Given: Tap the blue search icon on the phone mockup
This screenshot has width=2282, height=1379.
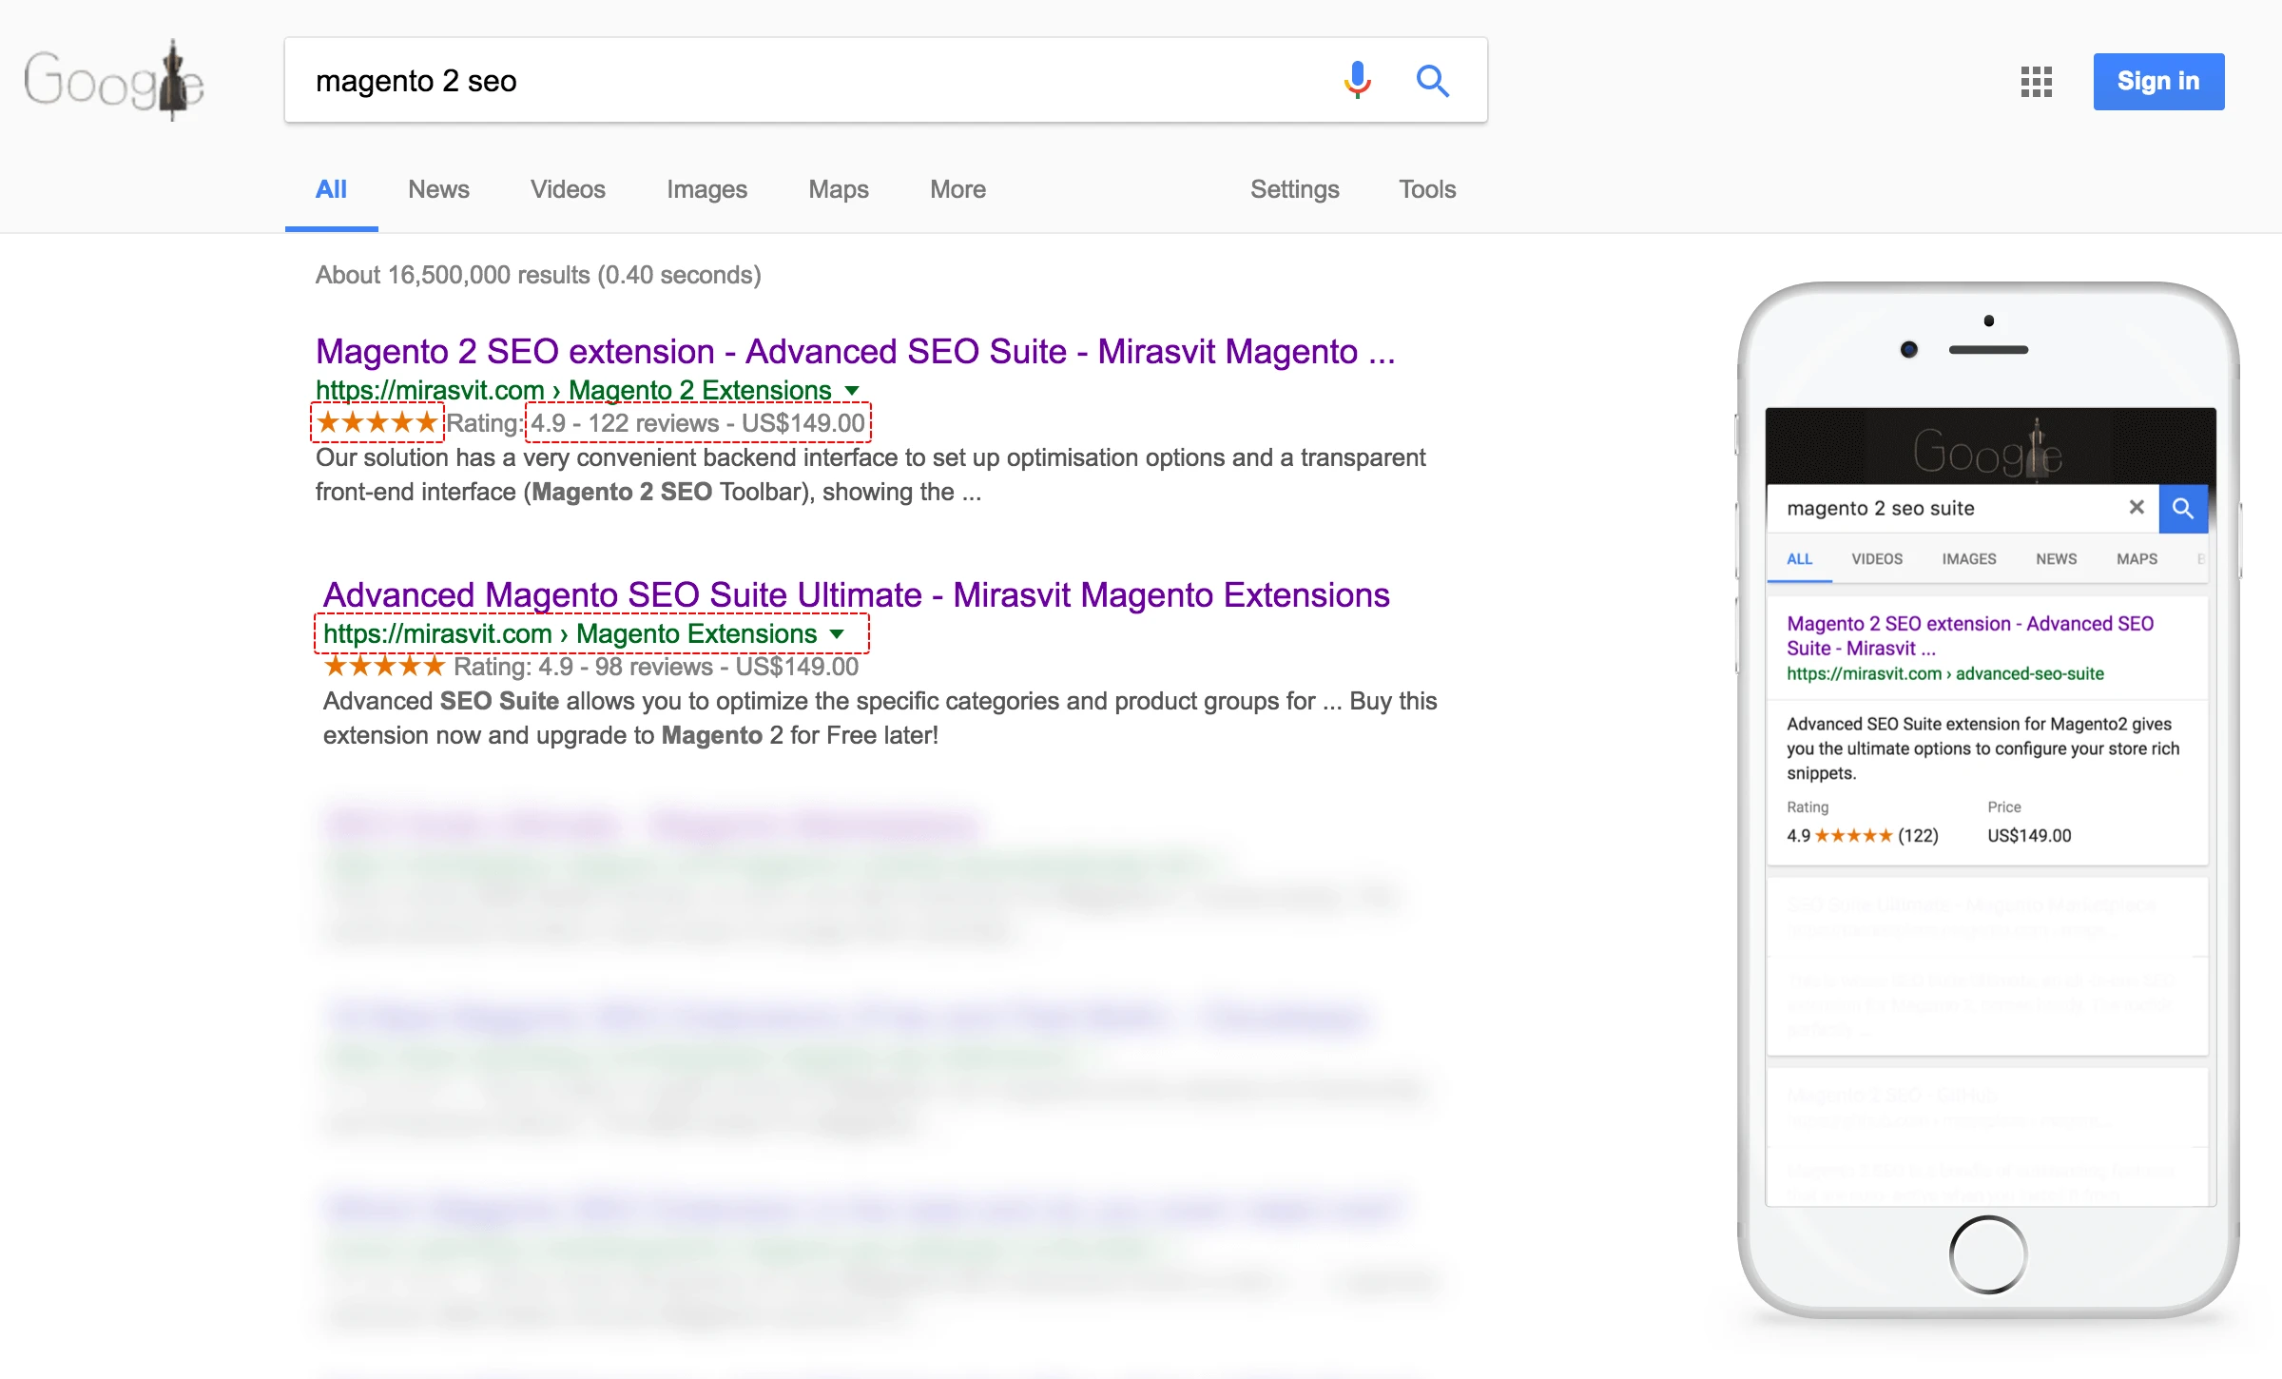Looking at the screenshot, I should (2183, 509).
